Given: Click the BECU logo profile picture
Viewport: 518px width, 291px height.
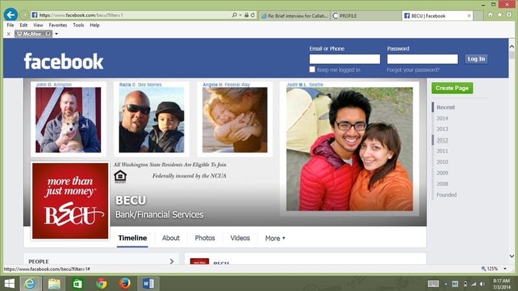Looking at the screenshot, I should point(70,200).
